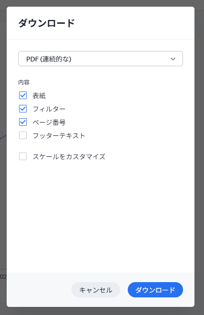Select the ページ番号 label text
This screenshot has height=315, width=204.
tap(49, 122)
